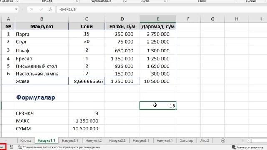
Task: Select the active cell showing 15 in column E
Action: pos(158,105)
